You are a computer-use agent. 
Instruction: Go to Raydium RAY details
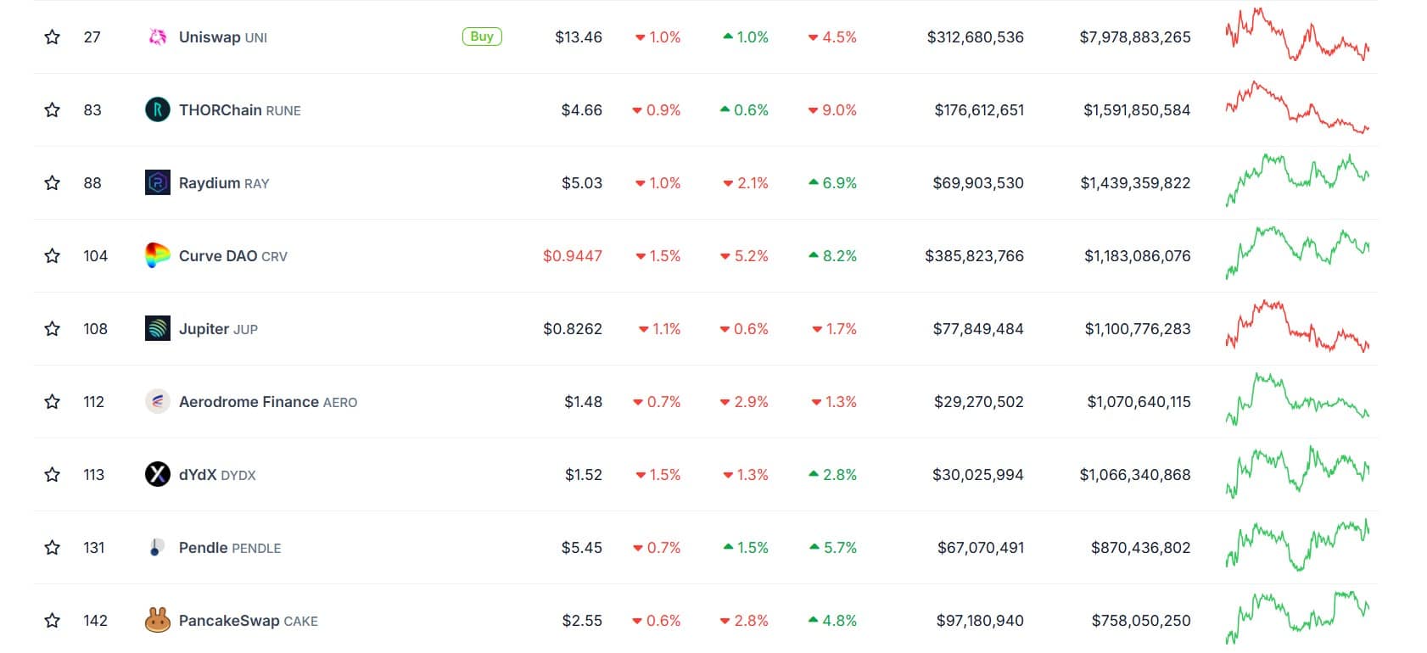tap(224, 183)
